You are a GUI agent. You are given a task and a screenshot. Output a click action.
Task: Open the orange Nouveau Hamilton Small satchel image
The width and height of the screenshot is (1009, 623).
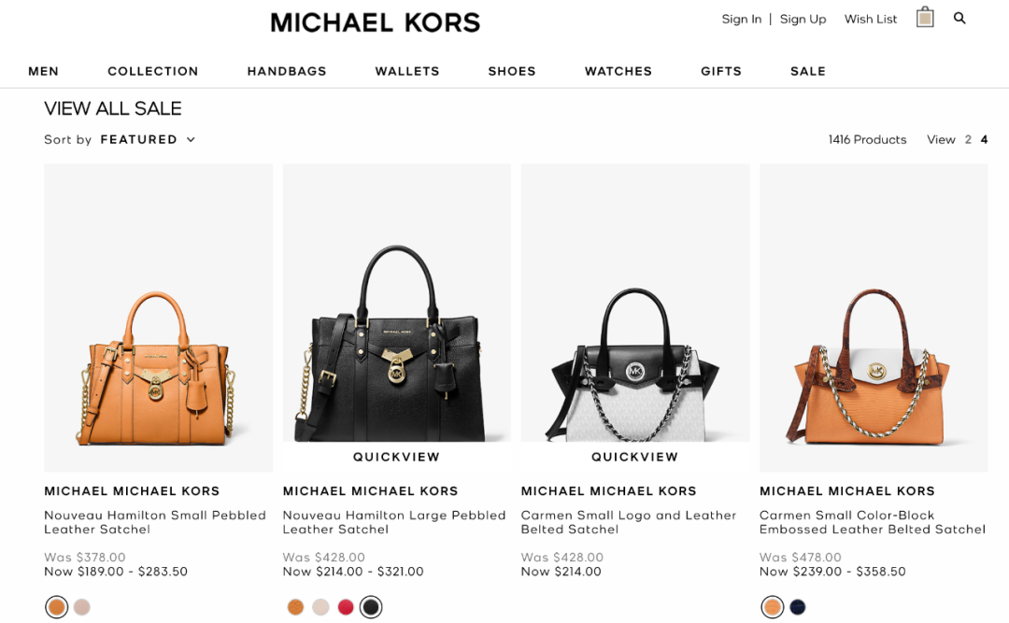pos(158,318)
